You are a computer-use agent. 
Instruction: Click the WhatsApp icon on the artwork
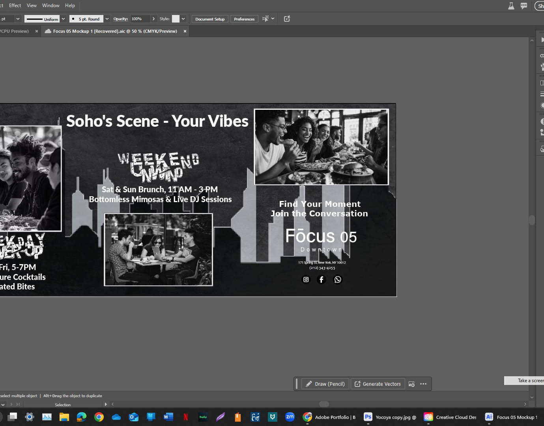click(x=338, y=280)
